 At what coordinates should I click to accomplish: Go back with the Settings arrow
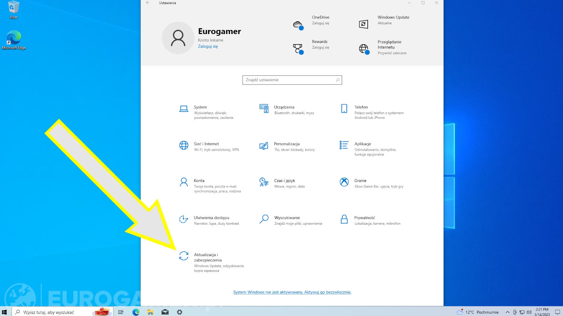tap(148, 3)
